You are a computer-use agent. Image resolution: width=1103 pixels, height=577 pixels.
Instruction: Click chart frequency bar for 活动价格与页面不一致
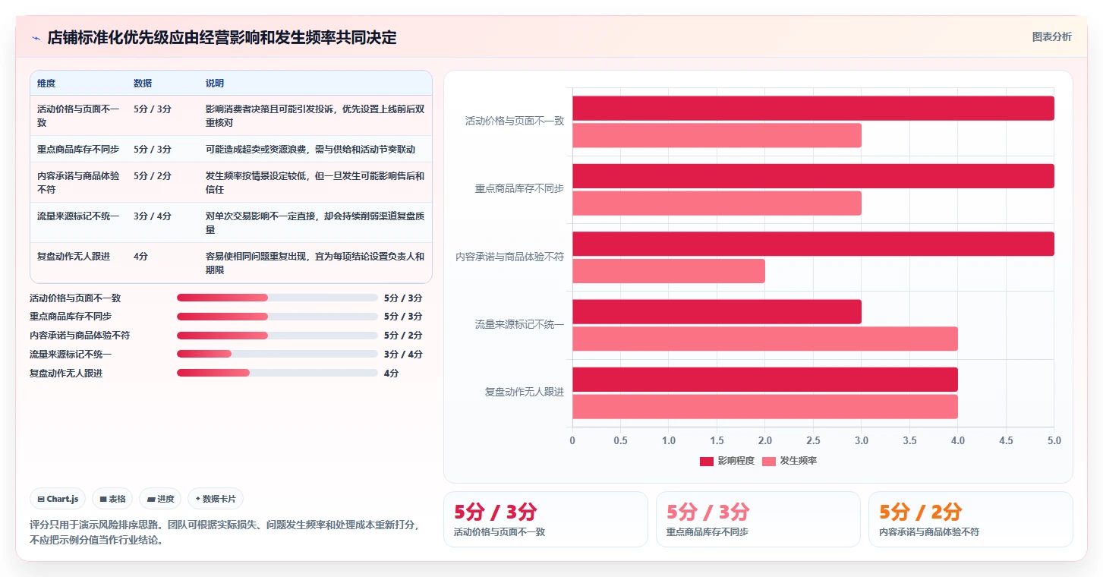tap(717, 135)
